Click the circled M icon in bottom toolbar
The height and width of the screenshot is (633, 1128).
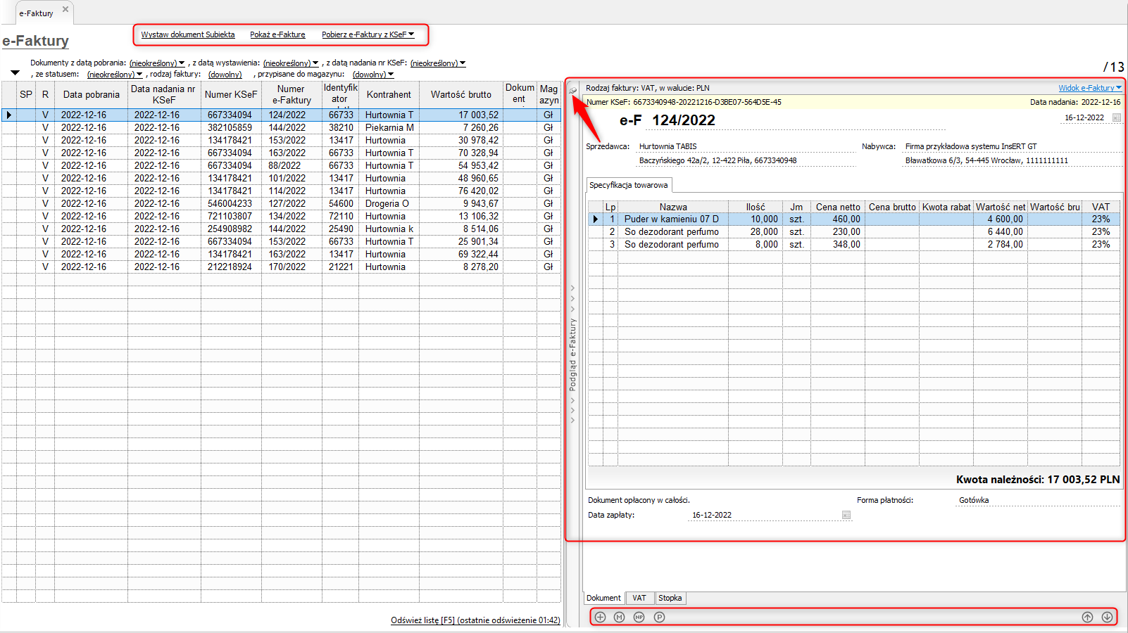click(x=620, y=617)
